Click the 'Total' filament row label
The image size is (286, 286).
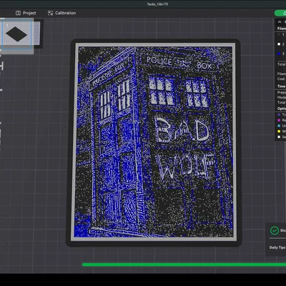[281, 64]
